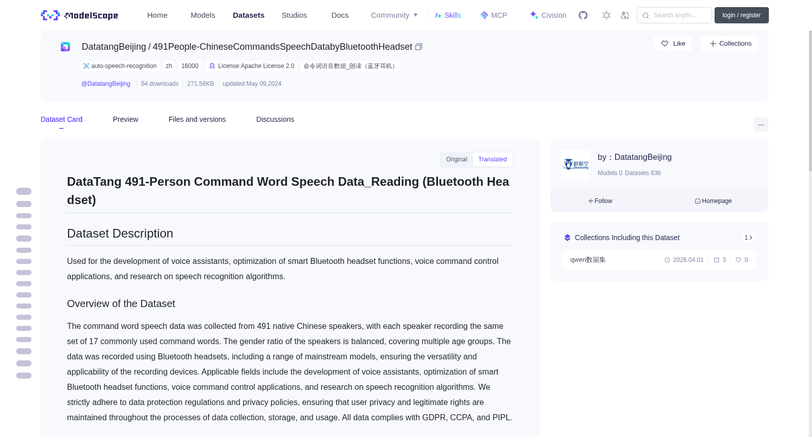Focus the Search anything input field

[674, 15]
